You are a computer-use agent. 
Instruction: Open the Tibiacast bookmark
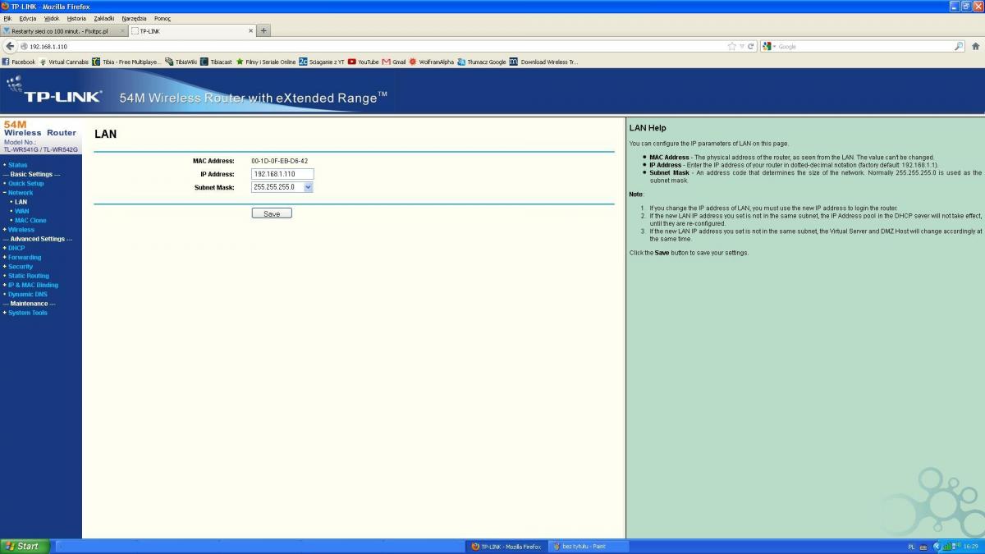pyautogui.click(x=217, y=62)
